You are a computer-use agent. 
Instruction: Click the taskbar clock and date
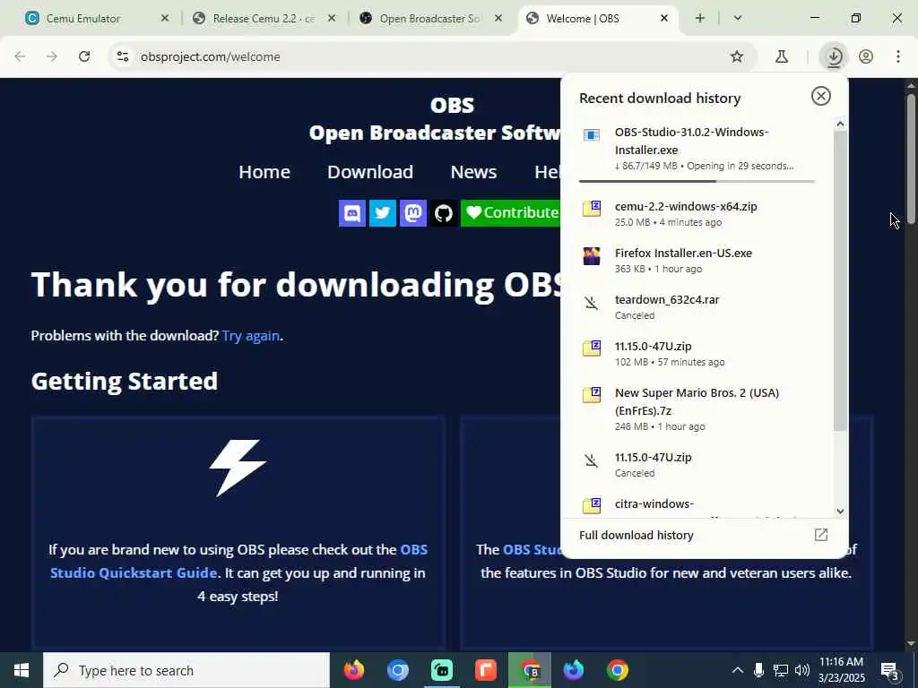click(841, 670)
